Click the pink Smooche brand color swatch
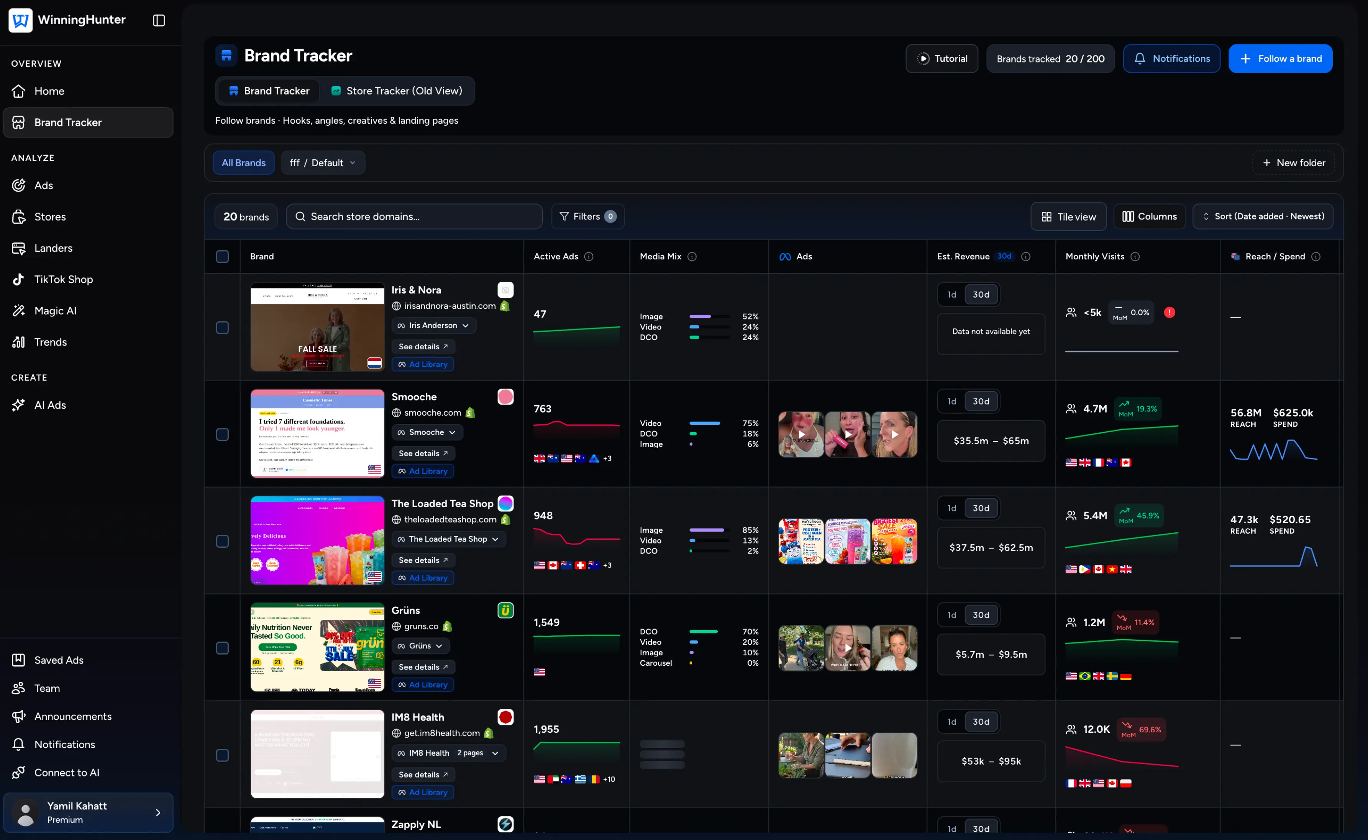This screenshot has width=1368, height=840. coord(506,397)
